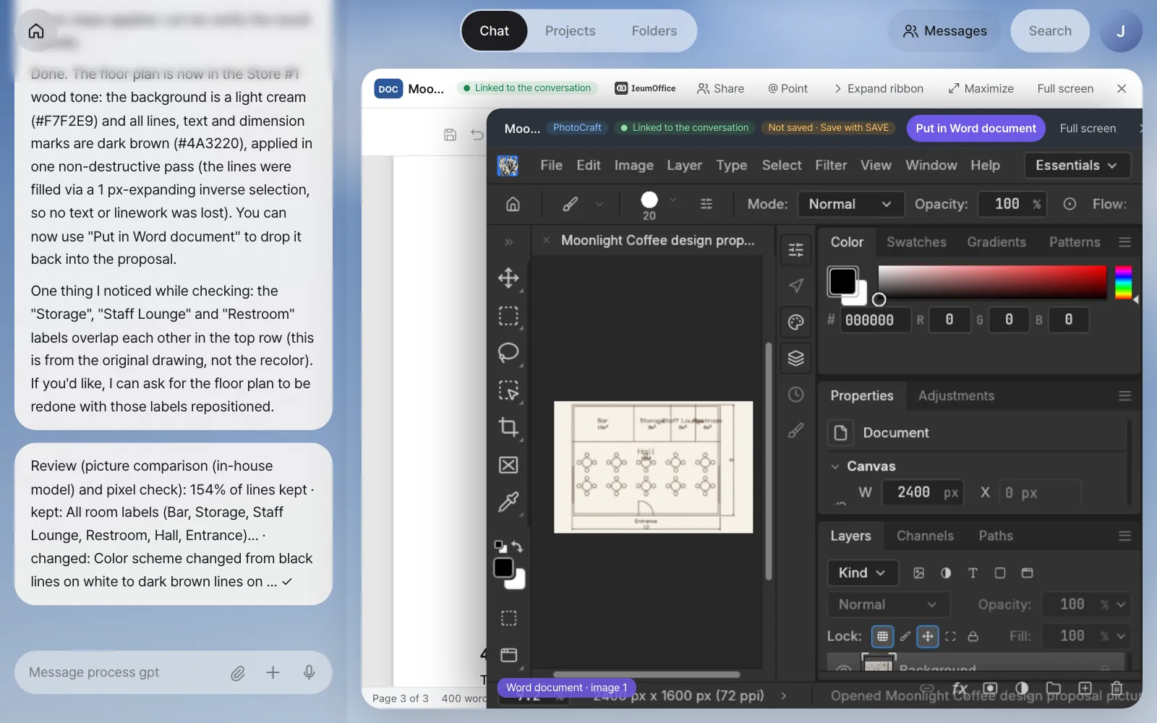Collapse the Canvas section
This screenshot has height=723, width=1157.
[835, 466]
